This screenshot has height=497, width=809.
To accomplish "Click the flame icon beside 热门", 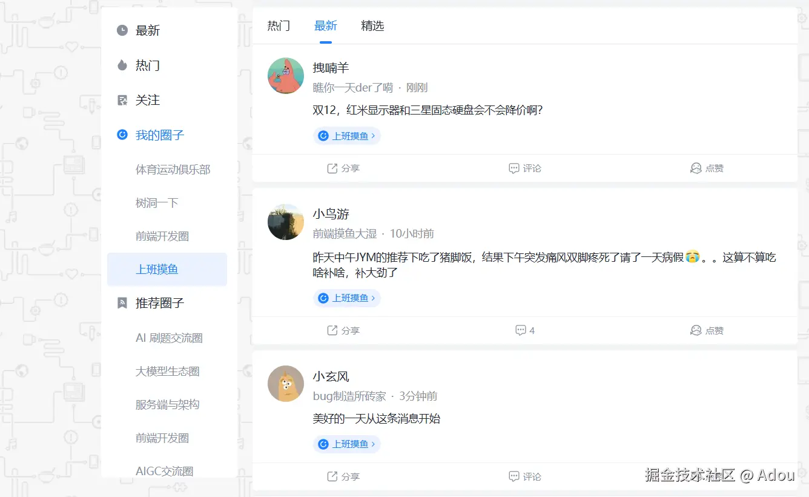I will [122, 65].
